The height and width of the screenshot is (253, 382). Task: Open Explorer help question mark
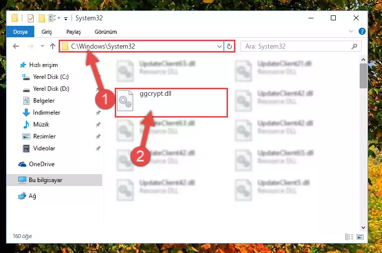[362, 31]
